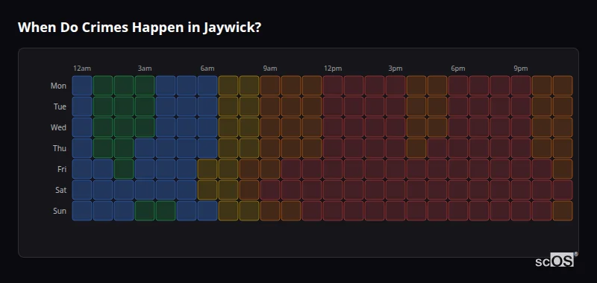Image resolution: width=597 pixels, height=283 pixels.
Task: Click the 'Fri' row label
Action: [62, 169]
